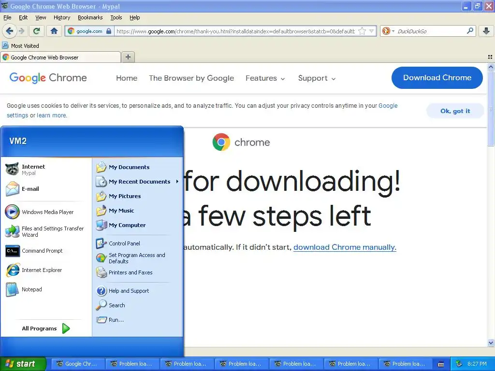Click the padlock site security icon
Viewport: 495px width, 371px height.
click(x=109, y=31)
